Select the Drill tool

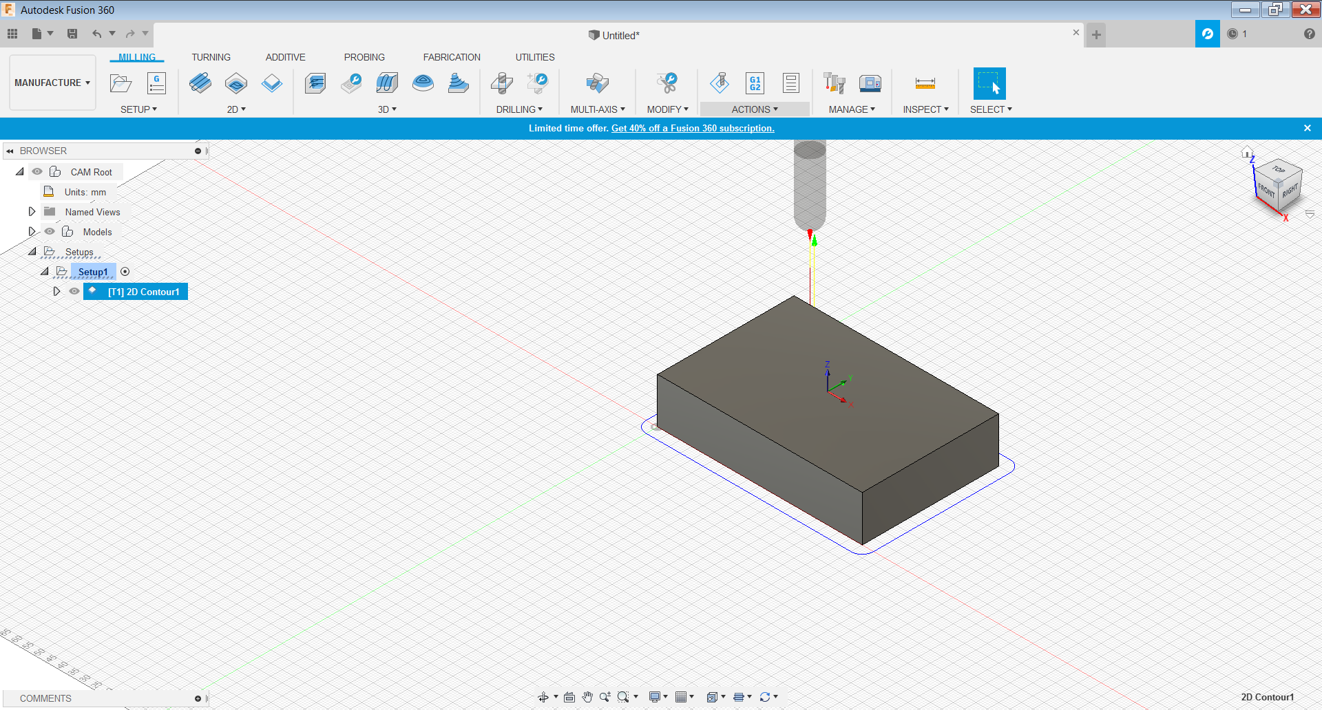coord(502,83)
